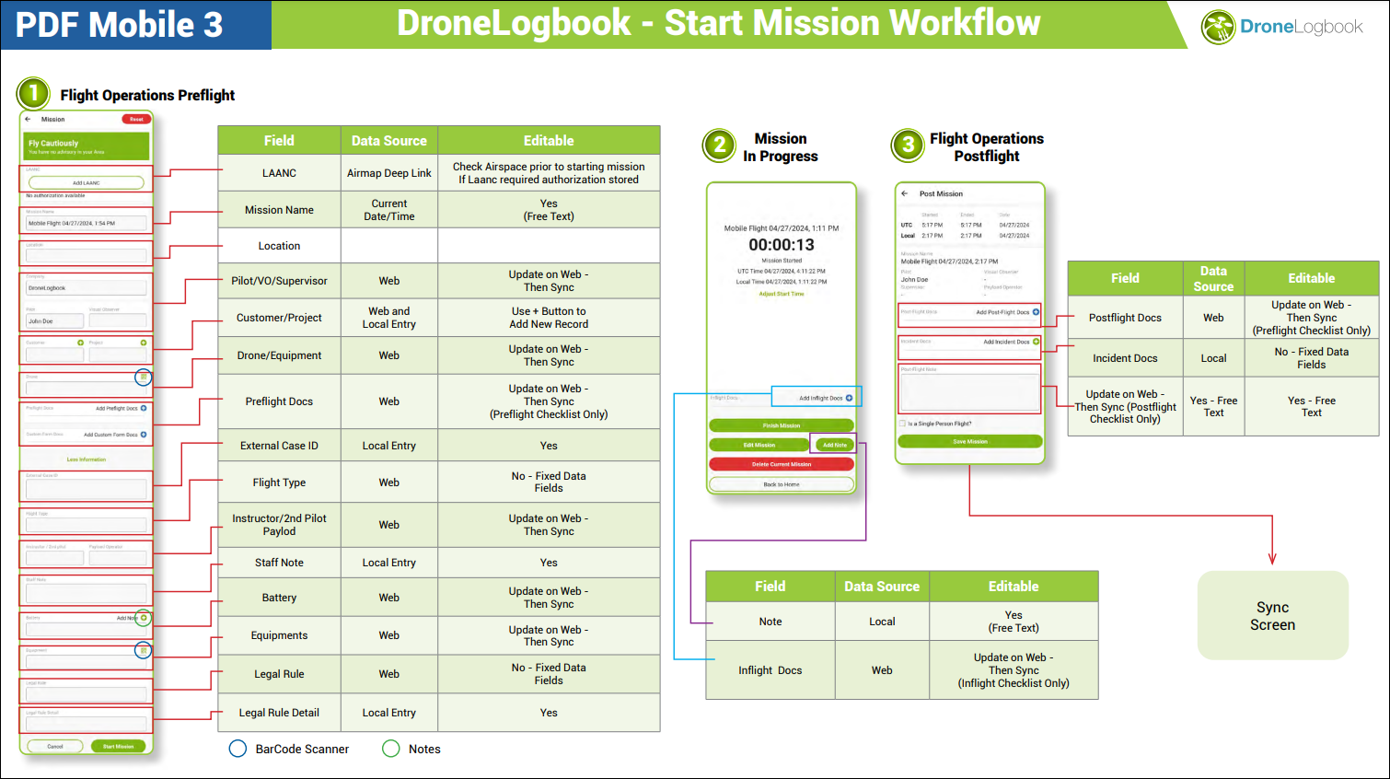Viewport: 1390px width, 779px height.
Task: Click the Legal Rule Detail input field
Action: [87, 724]
